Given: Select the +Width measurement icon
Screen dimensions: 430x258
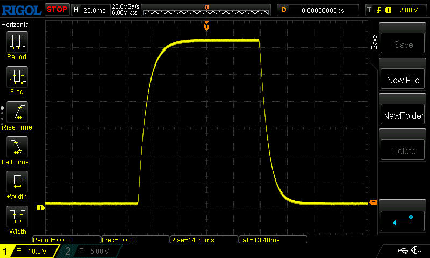Looking at the screenshot, I should (x=17, y=182).
